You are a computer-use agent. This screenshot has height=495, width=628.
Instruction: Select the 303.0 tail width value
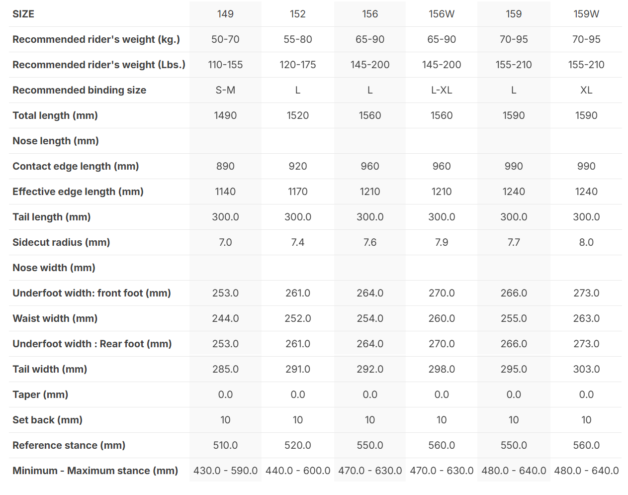586,369
